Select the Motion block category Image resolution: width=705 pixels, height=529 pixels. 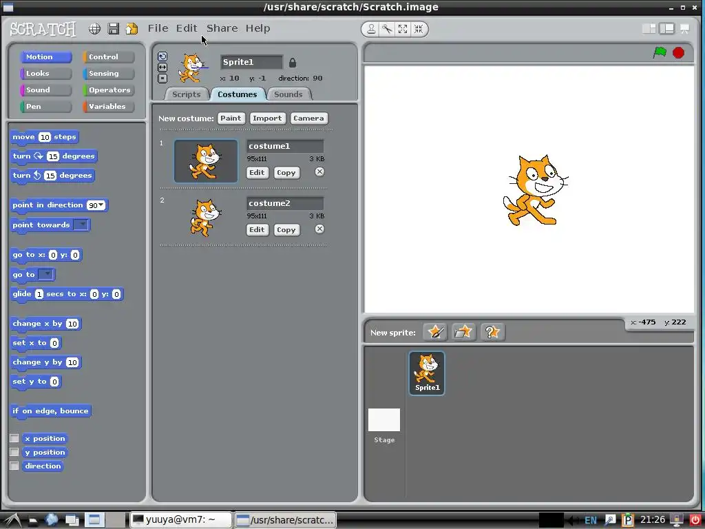pyautogui.click(x=45, y=56)
